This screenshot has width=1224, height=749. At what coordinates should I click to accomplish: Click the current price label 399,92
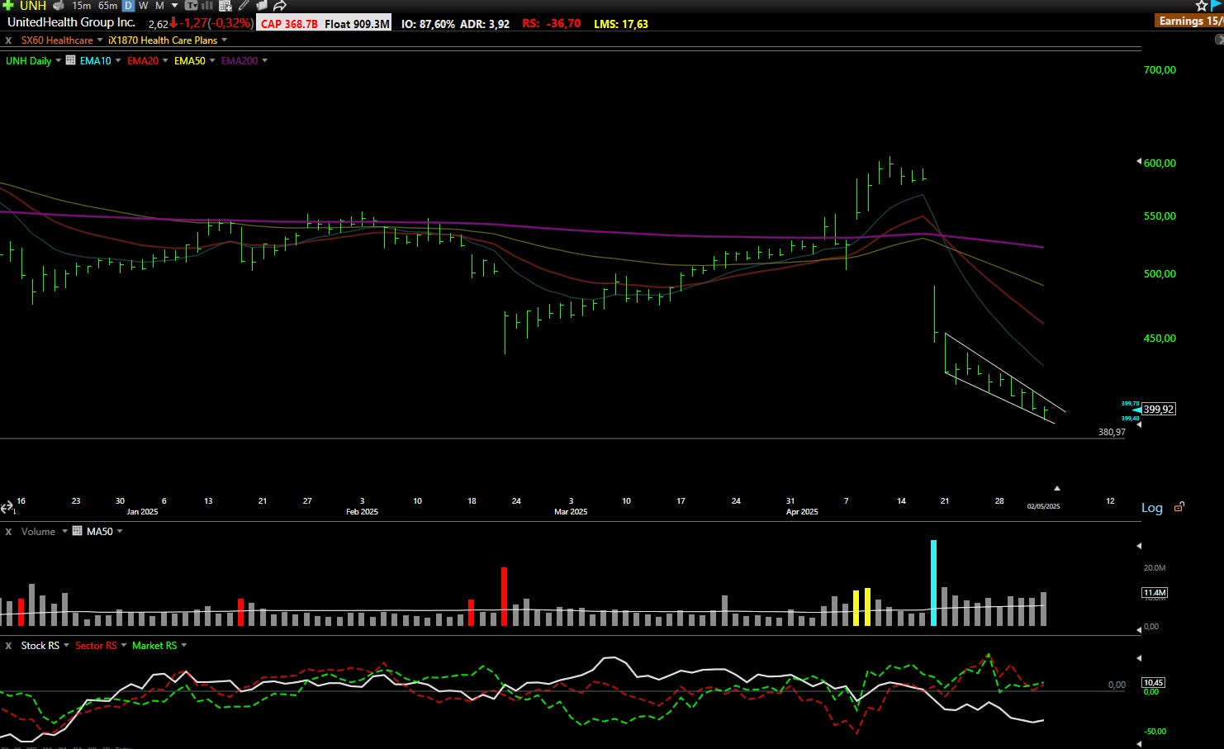[1159, 409]
